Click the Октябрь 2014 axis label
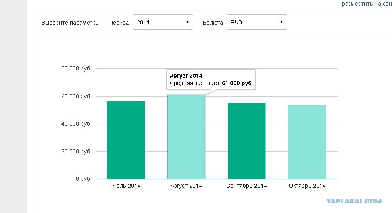Viewport: 392px width, 213px height. coord(307,186)
